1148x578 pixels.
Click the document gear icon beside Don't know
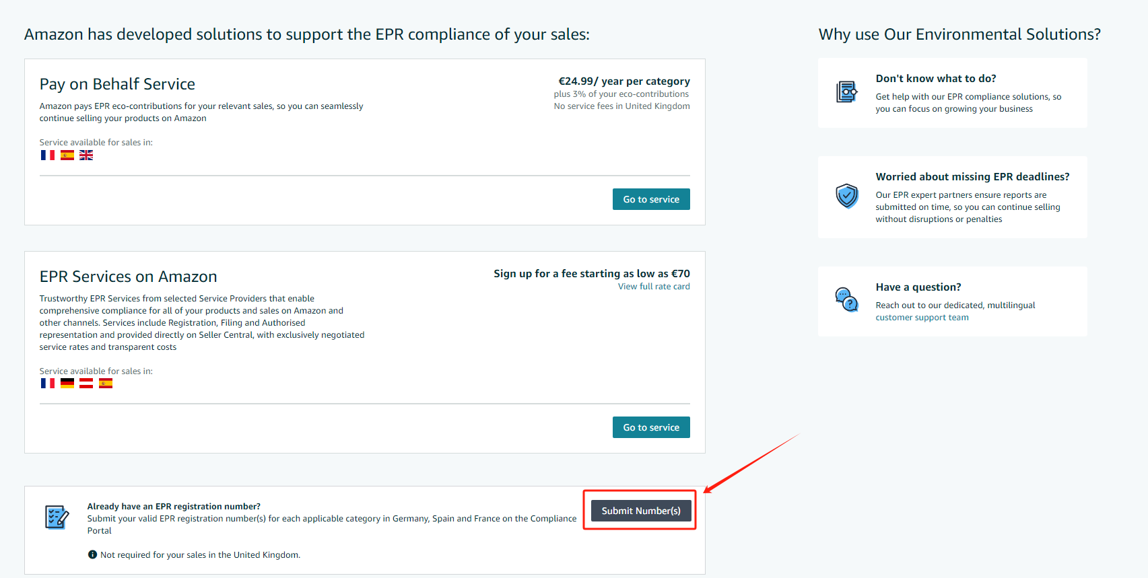click(x=847, y=92)
